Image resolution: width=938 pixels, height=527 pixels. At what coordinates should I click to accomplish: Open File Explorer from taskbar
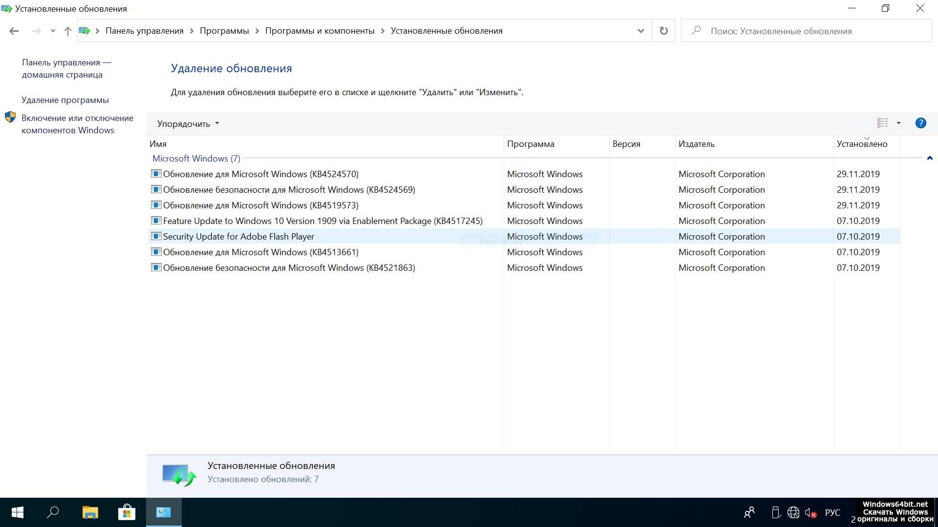[90, 512]
